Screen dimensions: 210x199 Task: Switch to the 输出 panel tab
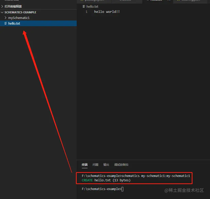click(x=106, y=165)
